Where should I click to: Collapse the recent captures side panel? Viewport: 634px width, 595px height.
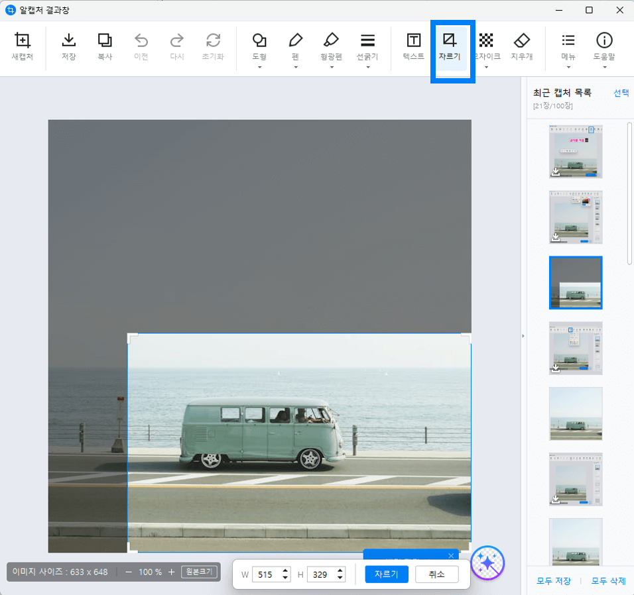(523, 336)
